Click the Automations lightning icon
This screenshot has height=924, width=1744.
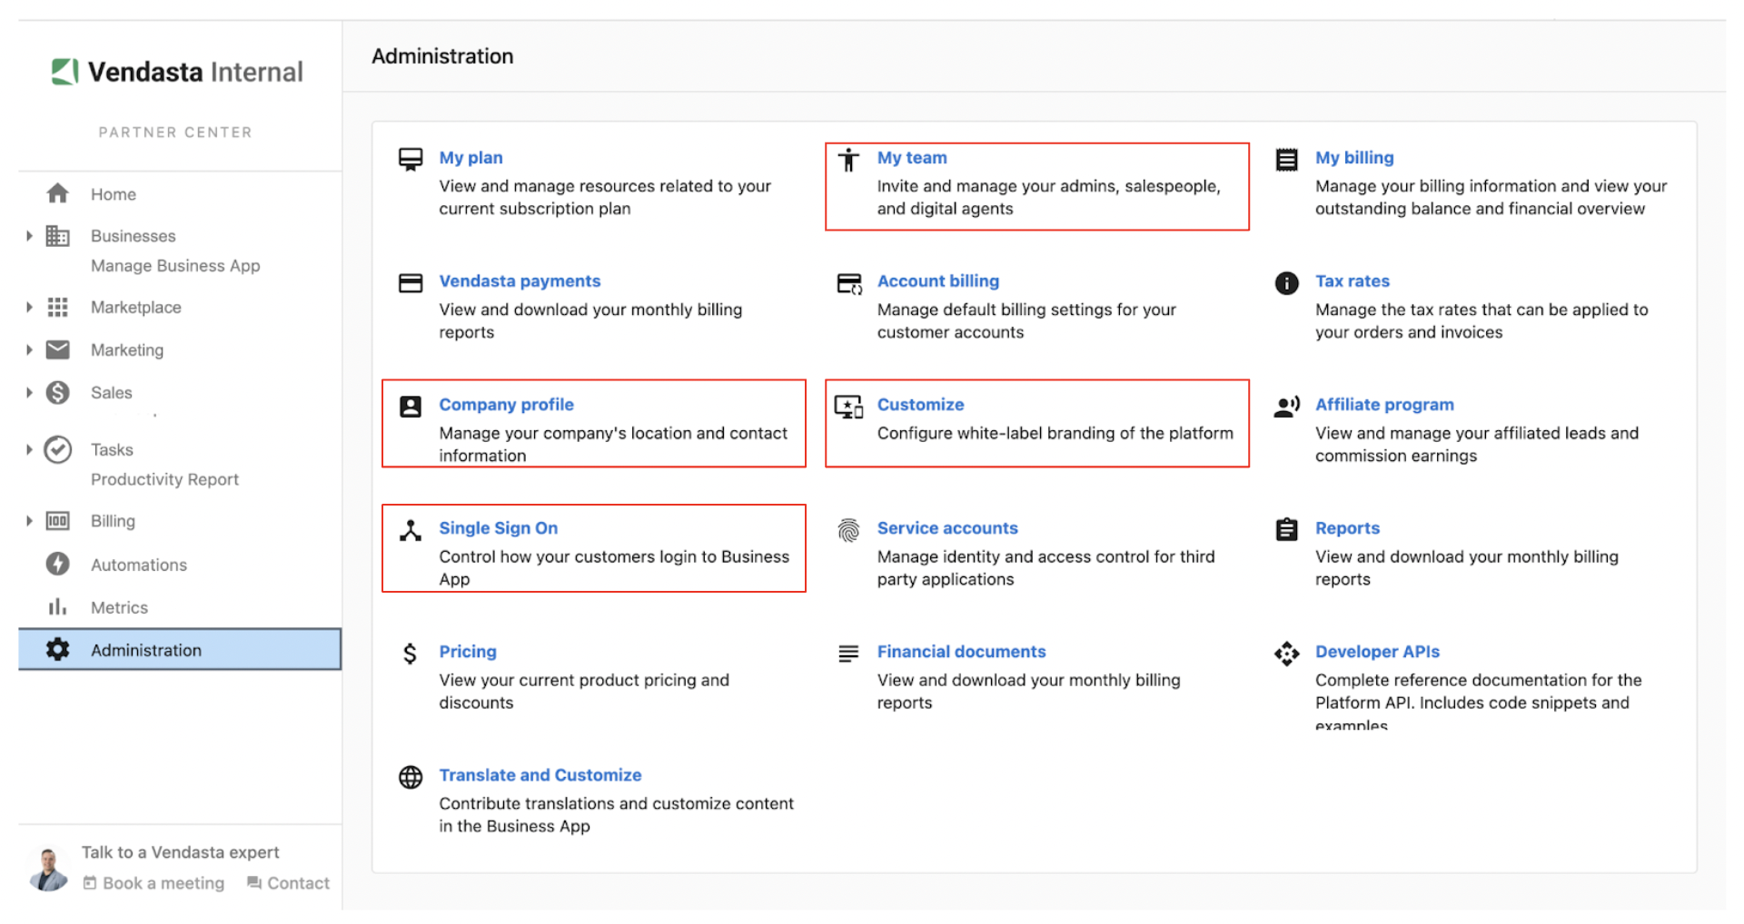(x=58, y=564)
